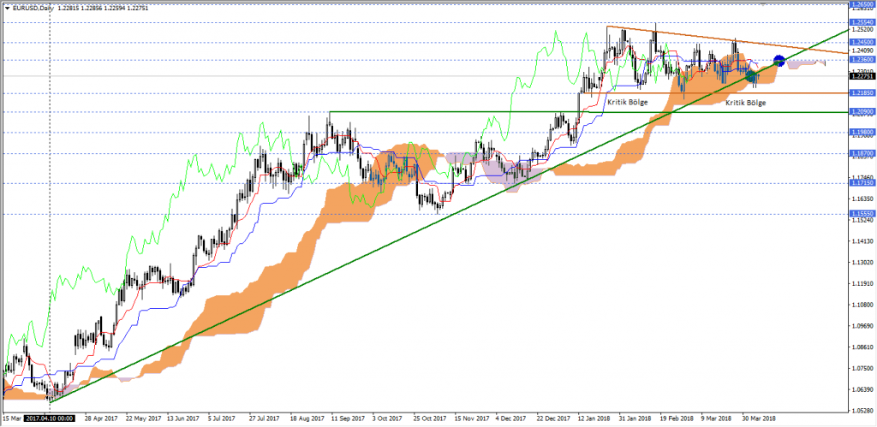877x427 pixels.
Task: Click the 1.14130 price scale value
Action: tap(862, 241)
